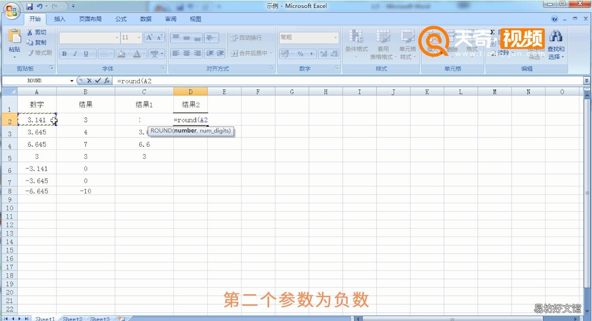Open 条件格式 conditional formatting menu
The image size is (592, 321).
click(356, 44)
